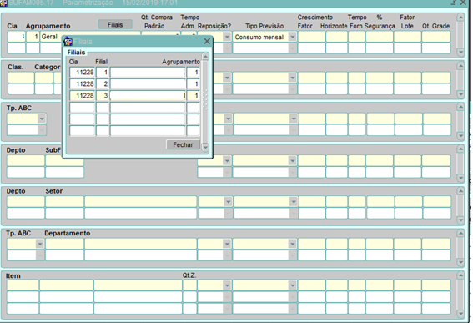Click scroll up arrow in Filiais dialog
This screenshot has height=323, width=473.
(205, 57)
